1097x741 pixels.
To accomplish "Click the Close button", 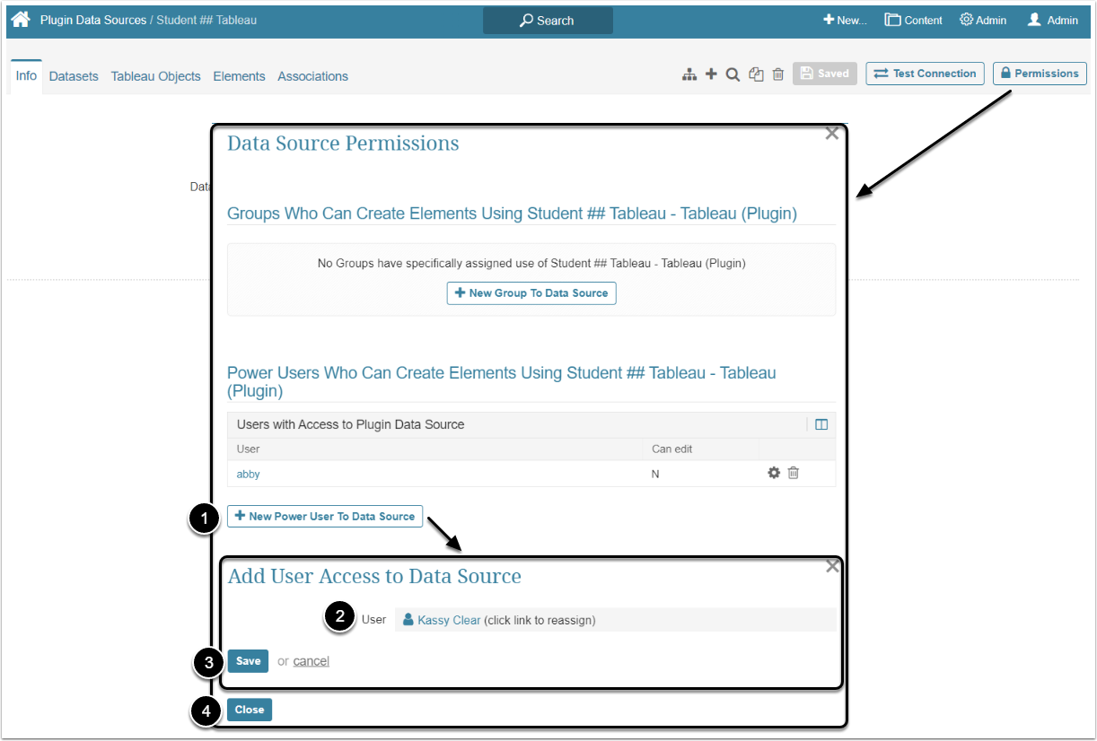I will click(x=250, y=710).
